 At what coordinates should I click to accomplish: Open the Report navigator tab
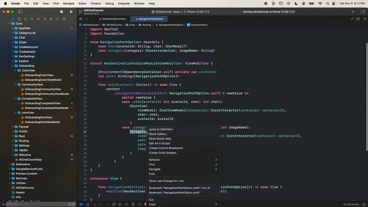tap(64, 19)
